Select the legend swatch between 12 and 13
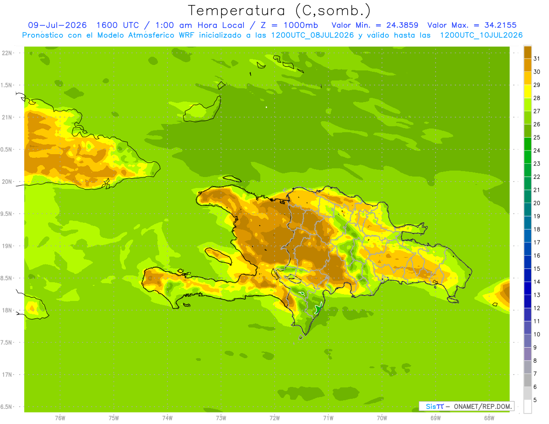 click(x=527, y=301)
